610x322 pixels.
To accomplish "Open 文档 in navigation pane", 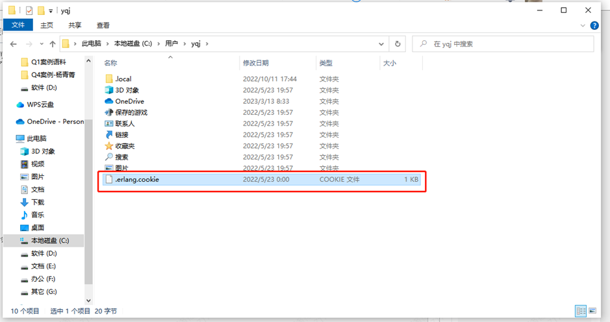I will [x=37, y=190].
